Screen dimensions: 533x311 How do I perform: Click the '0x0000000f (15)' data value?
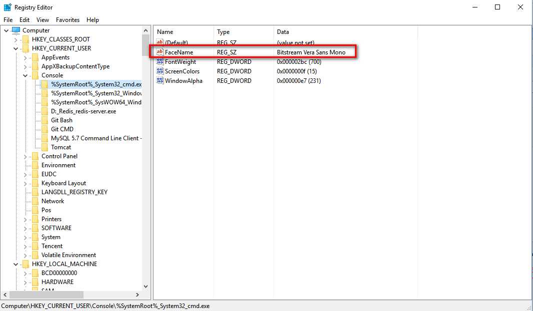[297, 71]
